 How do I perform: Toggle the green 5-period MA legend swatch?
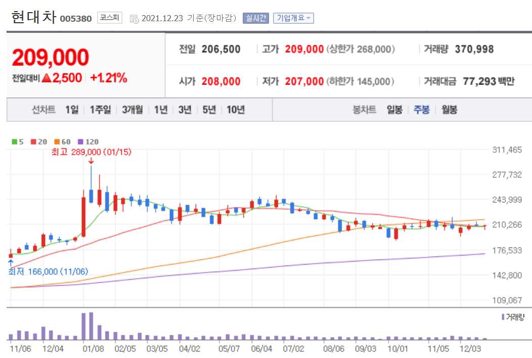tap(15, 141)
